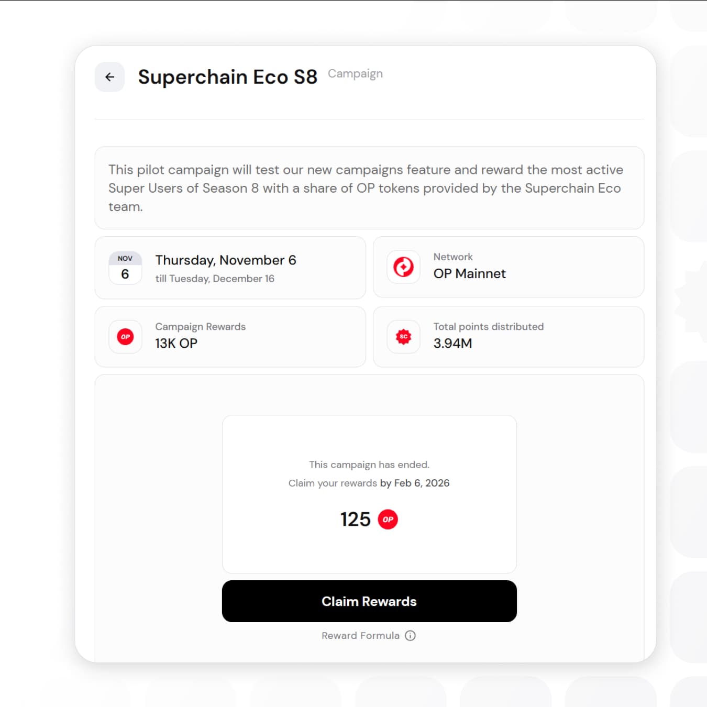This screenshot has height=707, width=707.
Task: Click the OP icon beside 125
Action: click(x=388, y=520)
